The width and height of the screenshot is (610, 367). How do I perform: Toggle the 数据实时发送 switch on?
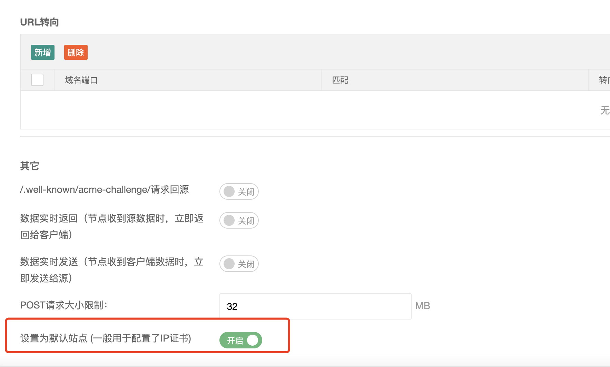point(239,264)
